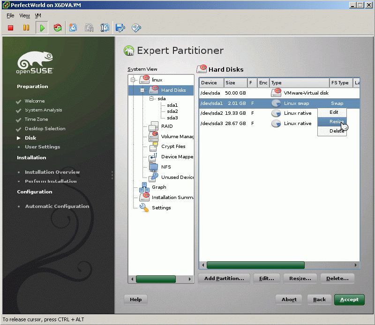The image size is (375, 325).
Task: Collapse the Hard Disks tree node
Action: point(142,90)
